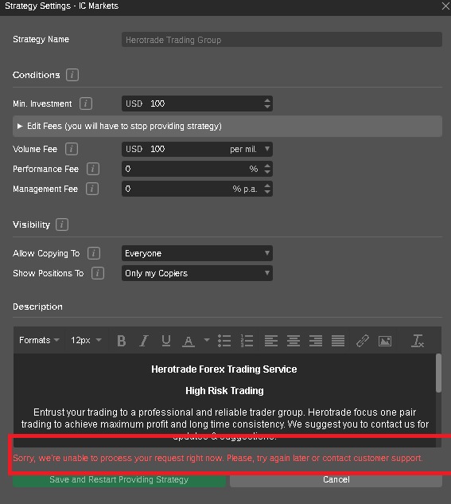Center-align the description text
Viewport: 451px width, 504px height.
point(294,341)
